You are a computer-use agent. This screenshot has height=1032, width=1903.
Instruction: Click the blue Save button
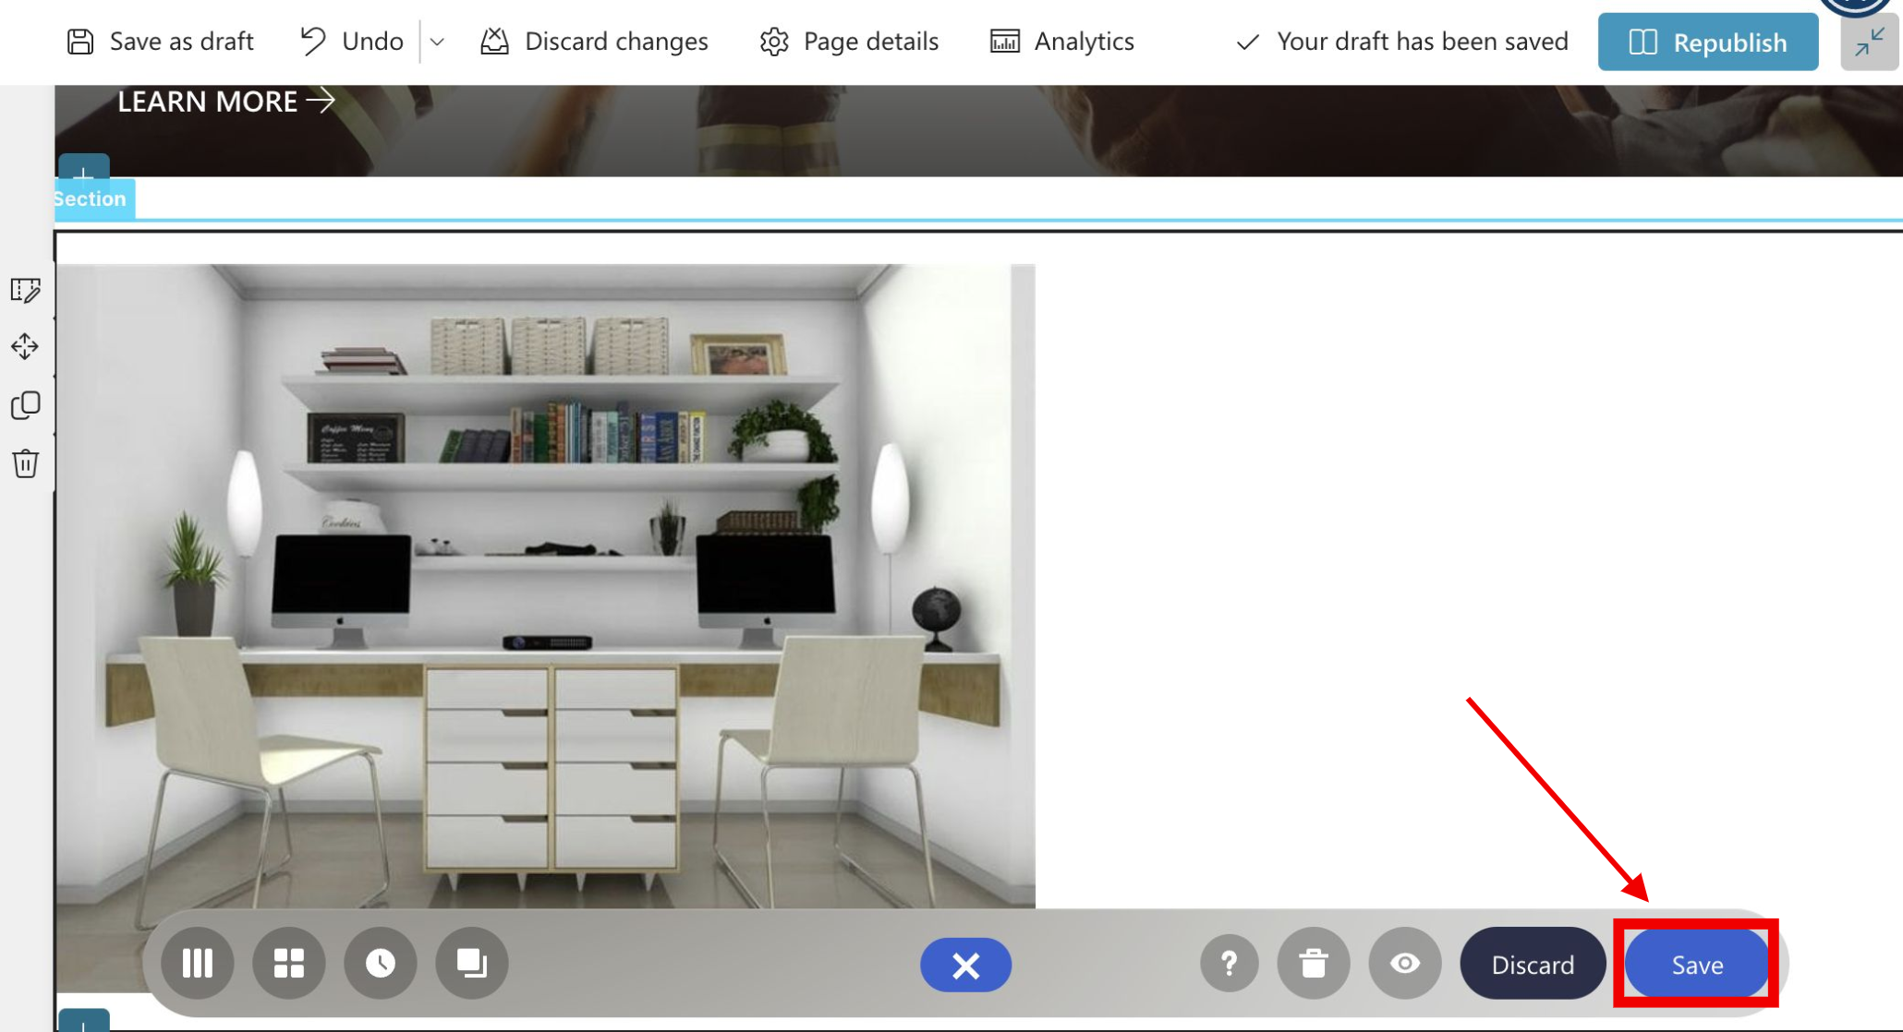point(1696,965)
